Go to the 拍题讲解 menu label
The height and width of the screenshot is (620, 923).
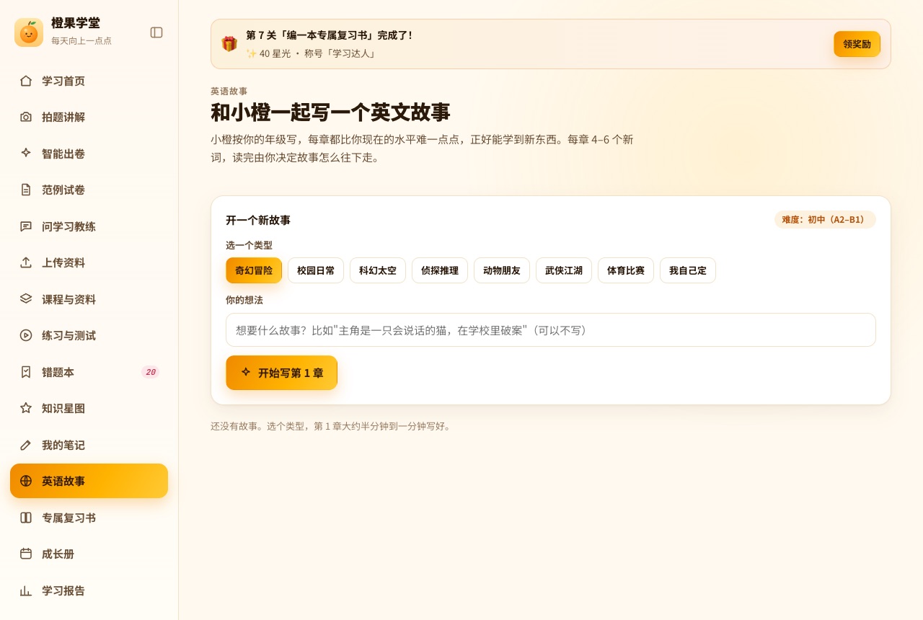coord(63,117)
